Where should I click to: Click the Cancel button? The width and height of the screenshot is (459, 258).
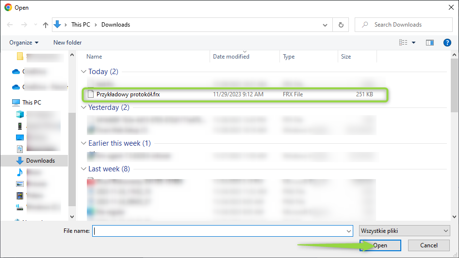tap(428, 245)
